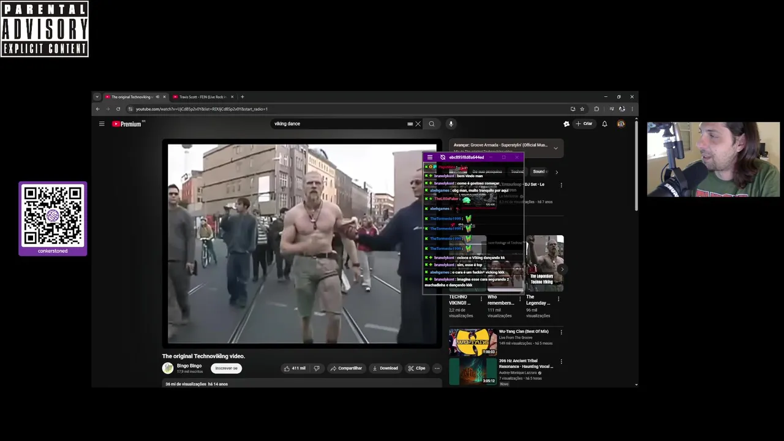The image size is (784, 441).
Task: Open the browser extensions puzzle icon
Action: click(x=597, y=109)
